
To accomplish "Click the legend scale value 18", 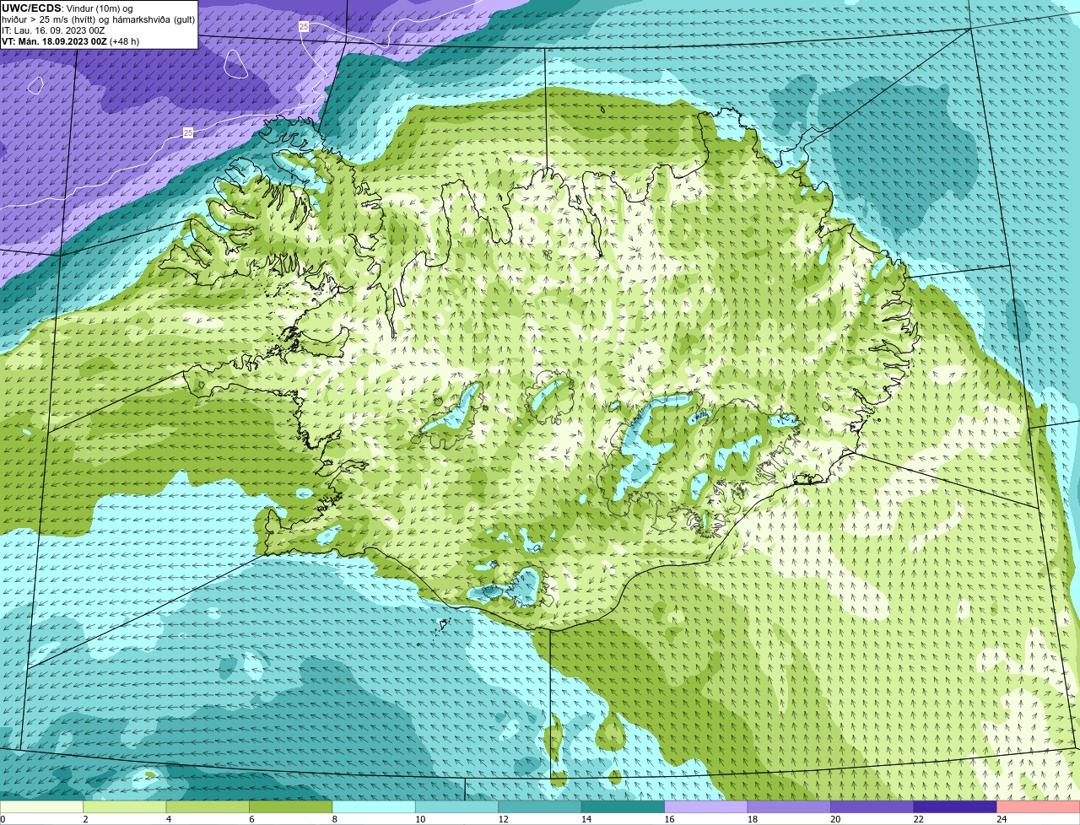I will [752, 819].
